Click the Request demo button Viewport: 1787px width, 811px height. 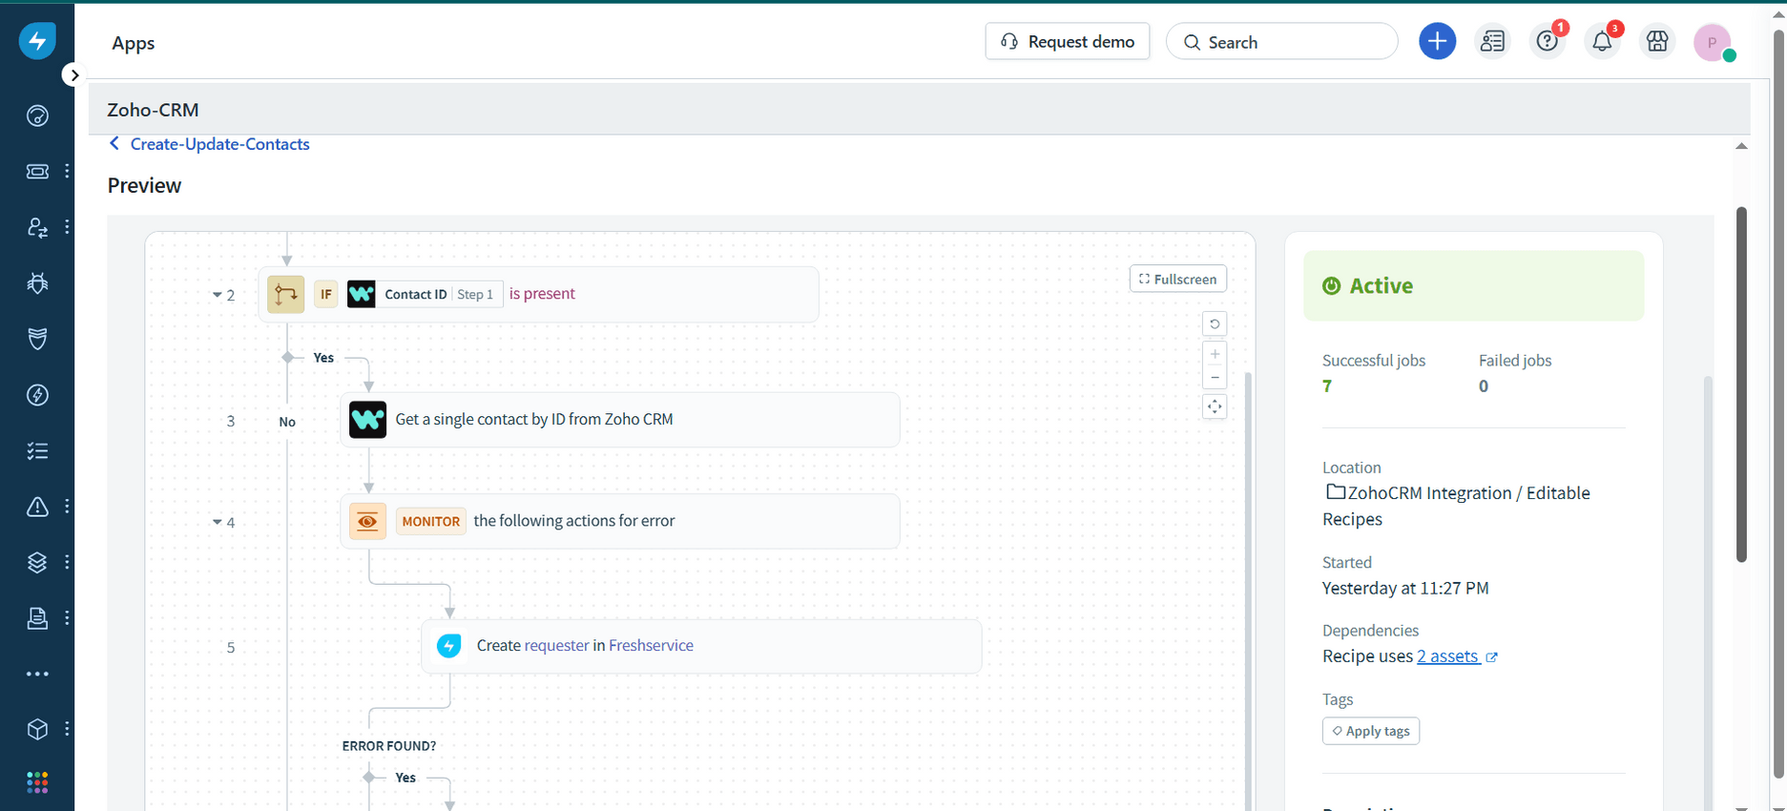1067,42
